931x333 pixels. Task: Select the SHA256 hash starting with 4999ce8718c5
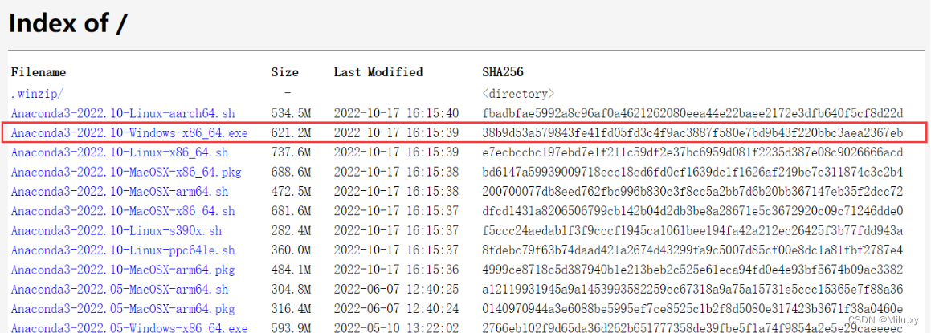click(693, 270)
